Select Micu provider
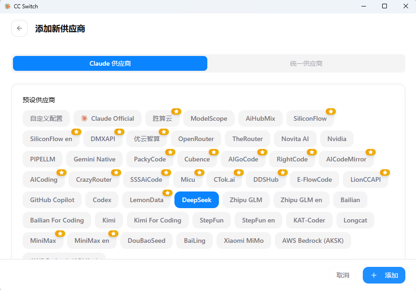 point(188,180)
